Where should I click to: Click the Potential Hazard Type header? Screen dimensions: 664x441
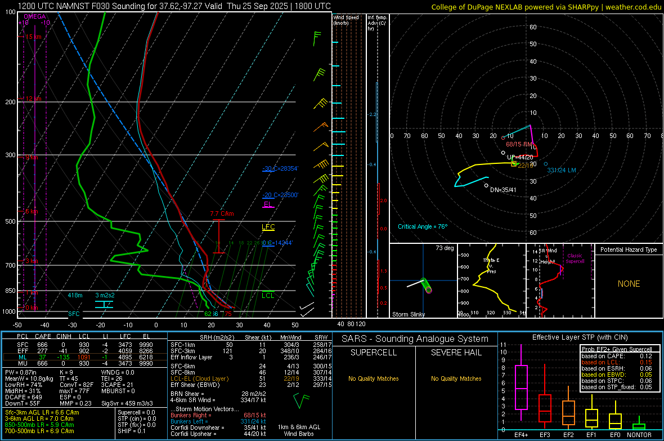click(x=629, y=250)
